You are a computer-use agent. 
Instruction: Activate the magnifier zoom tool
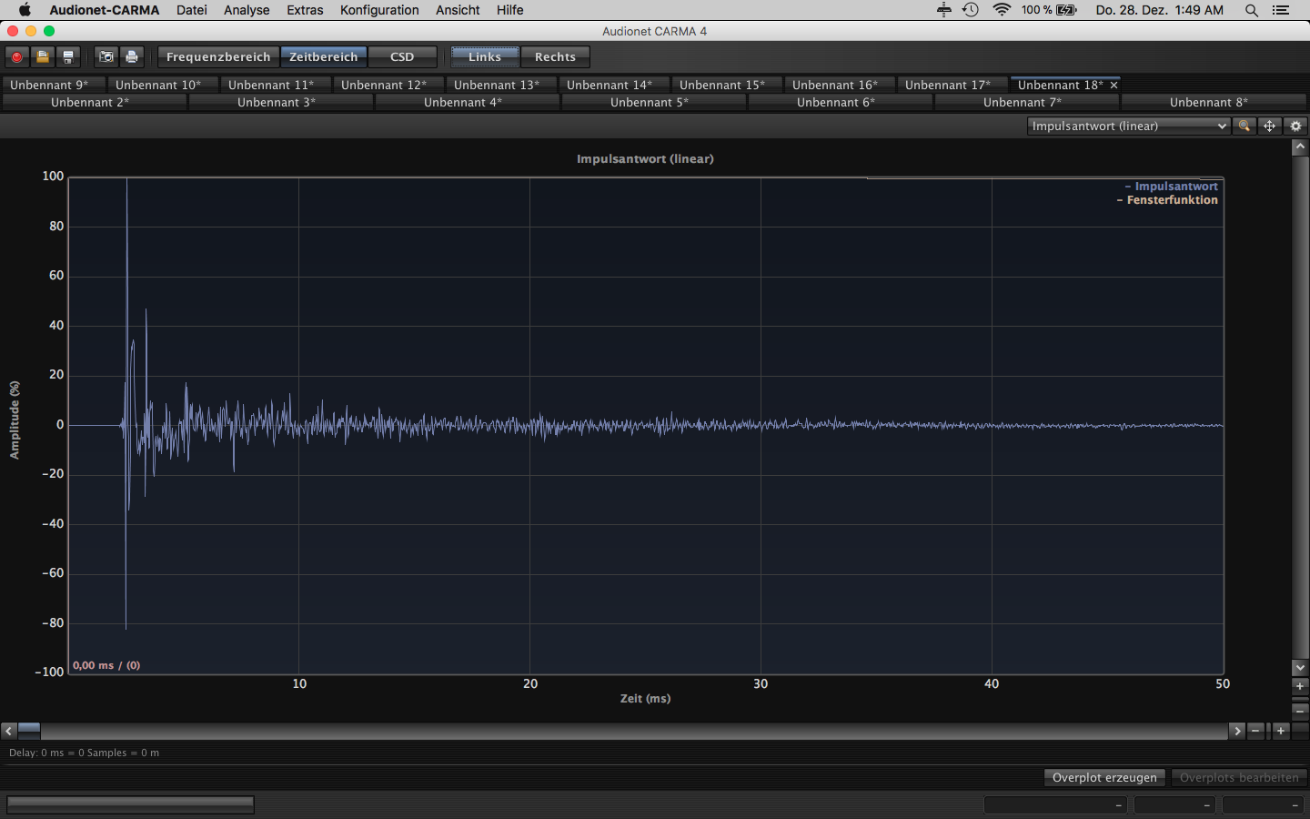tap(1244, 126)
